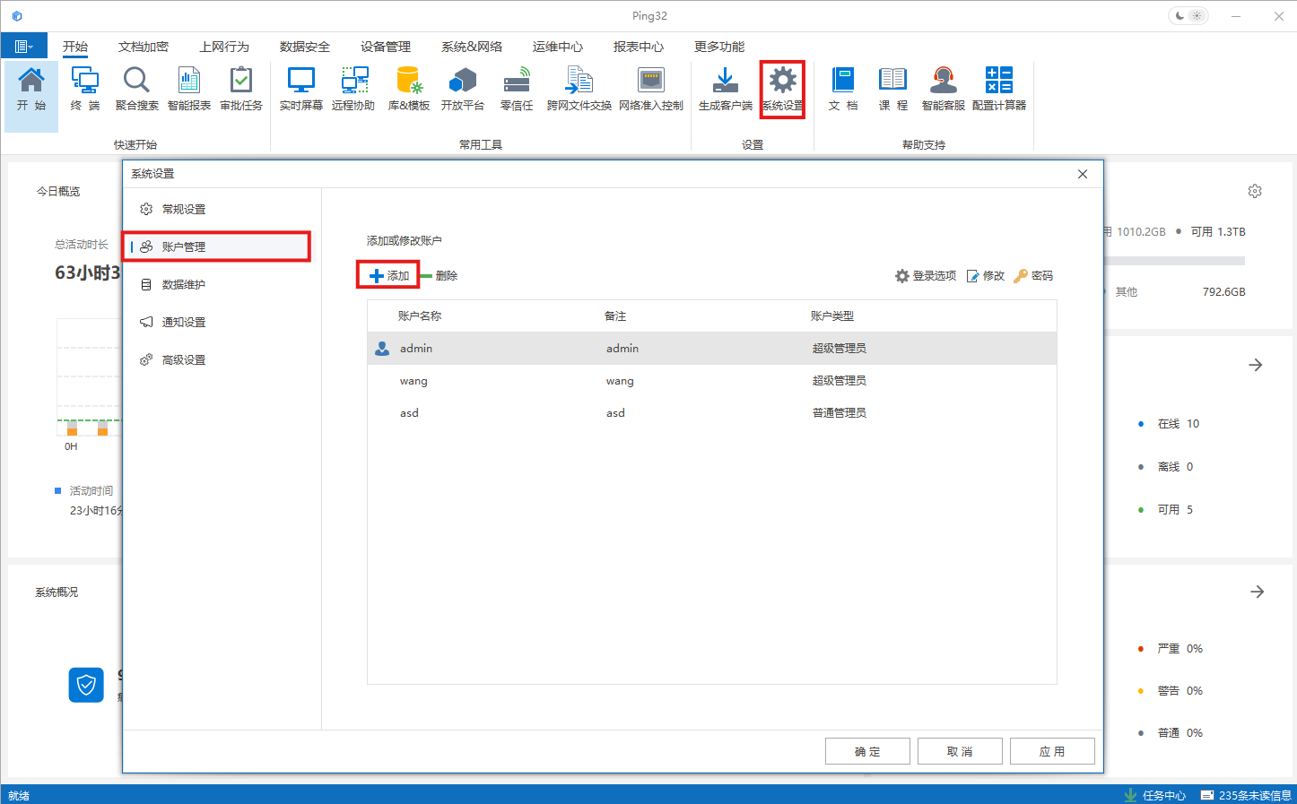Open the 智能报表 smart reports tool

(188, 88)
